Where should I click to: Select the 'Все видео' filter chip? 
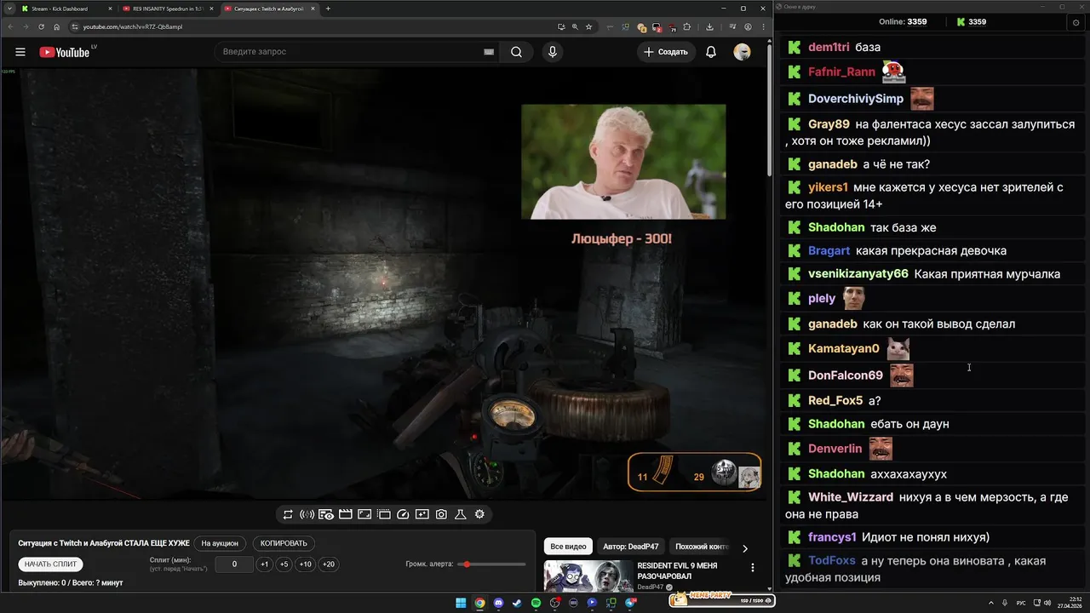[568, 547]
